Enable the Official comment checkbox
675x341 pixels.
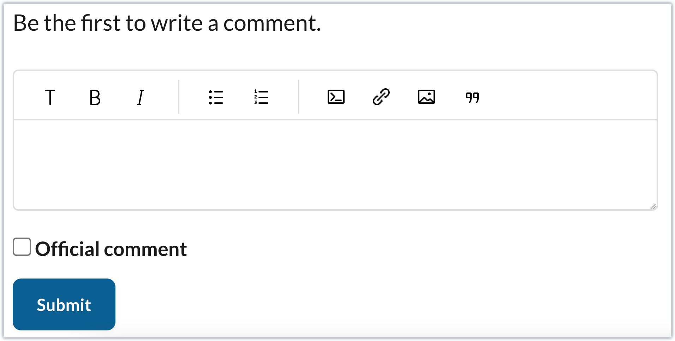pos(22,247)
